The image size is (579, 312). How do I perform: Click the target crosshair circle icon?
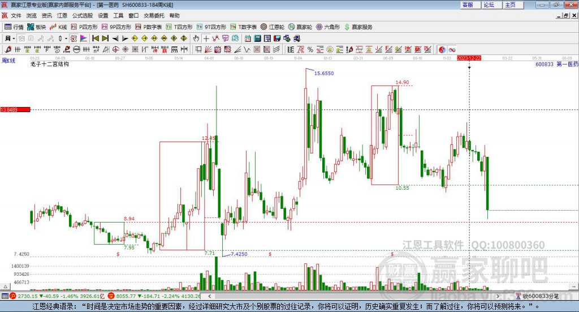click(115, 49)
